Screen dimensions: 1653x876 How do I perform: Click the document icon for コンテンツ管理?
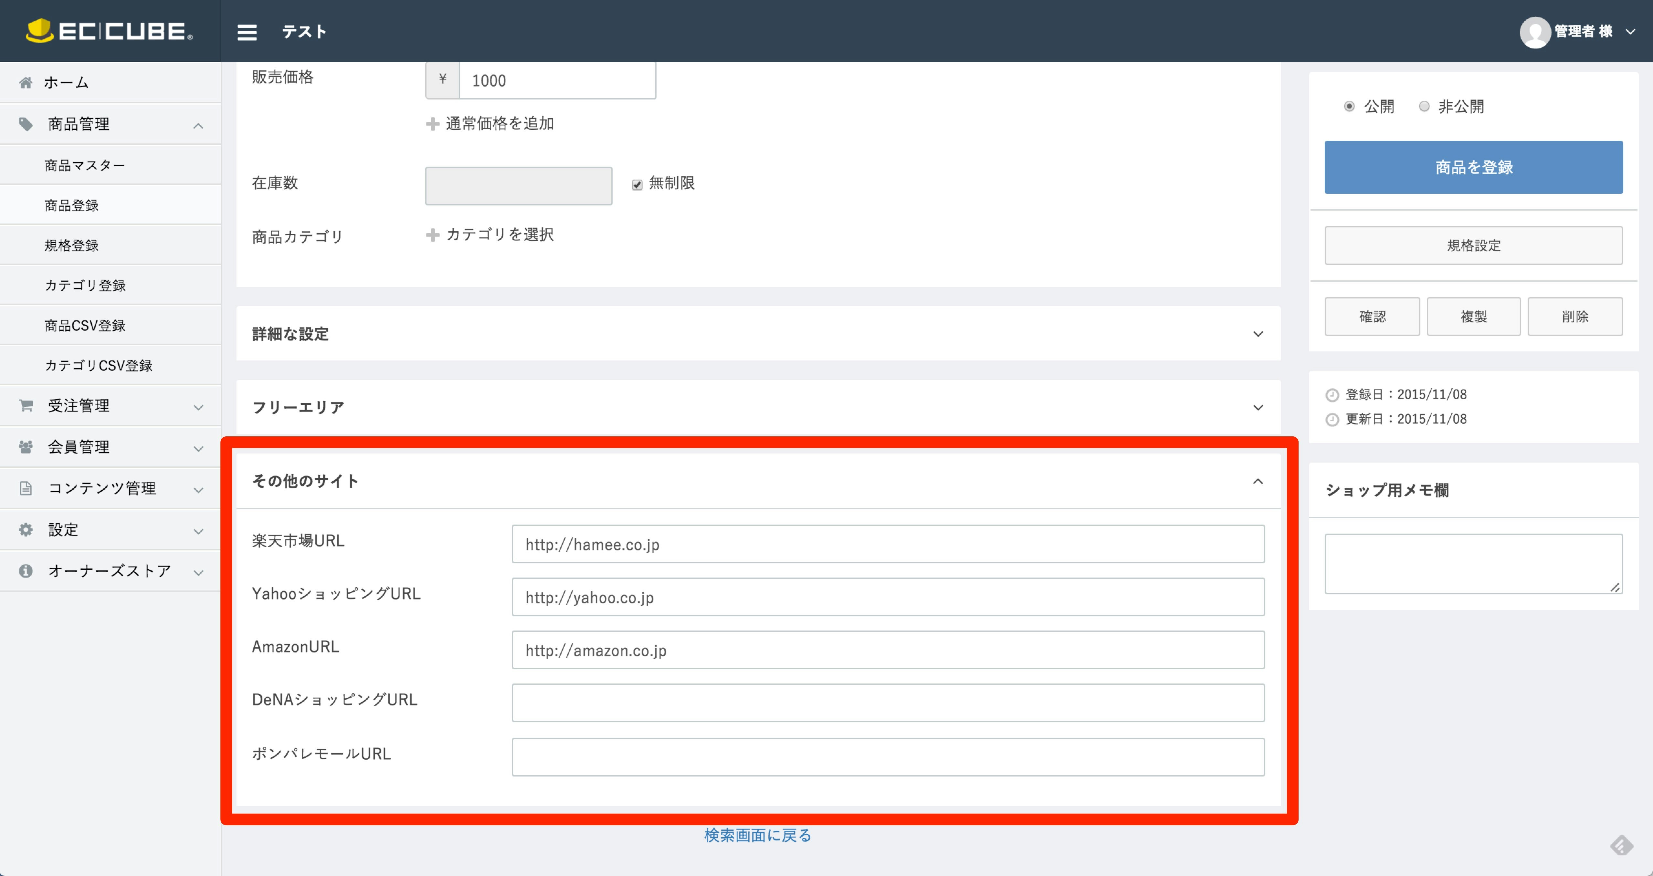26,488
